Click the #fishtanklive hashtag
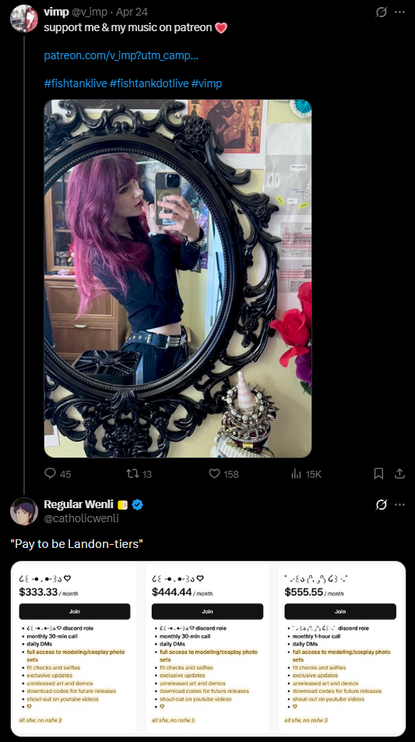Viewport: 415px width, 742px height. tap(76, 83)
